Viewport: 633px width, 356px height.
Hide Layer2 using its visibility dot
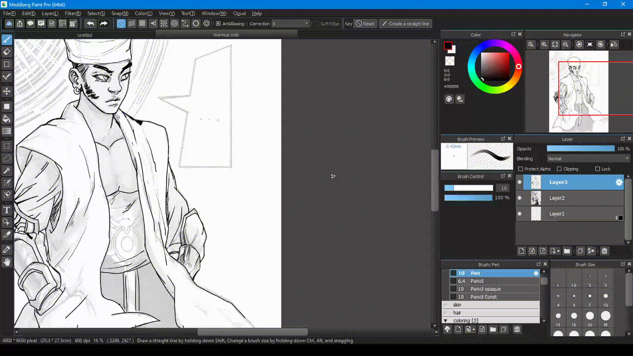[519, 198]
